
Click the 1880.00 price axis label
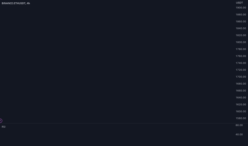coord(241,15)
